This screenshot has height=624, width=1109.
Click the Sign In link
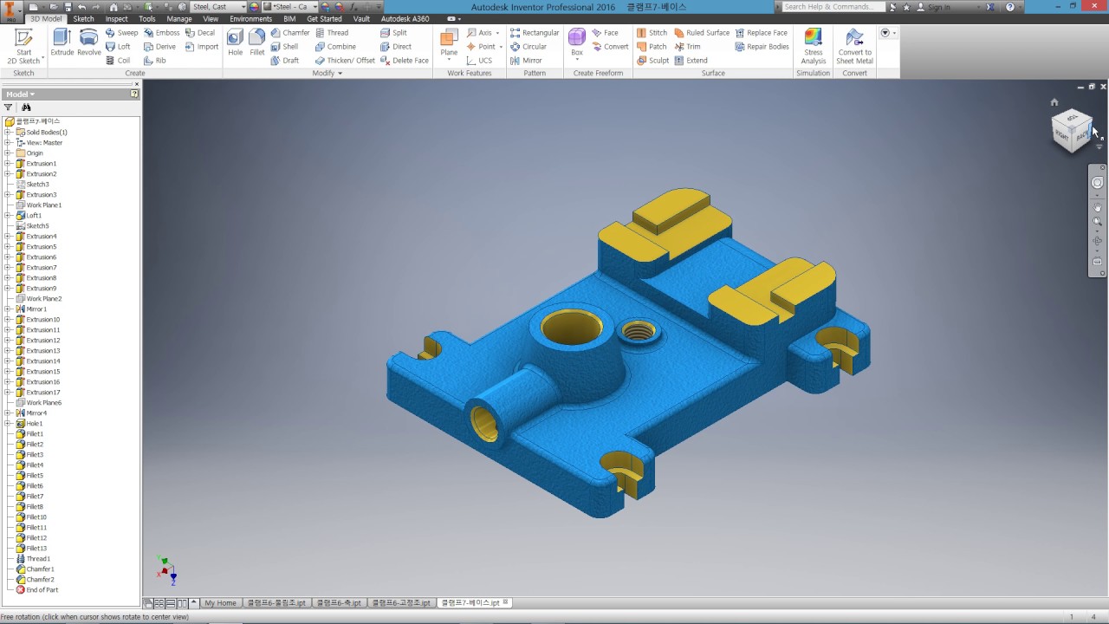pos(939,7)
